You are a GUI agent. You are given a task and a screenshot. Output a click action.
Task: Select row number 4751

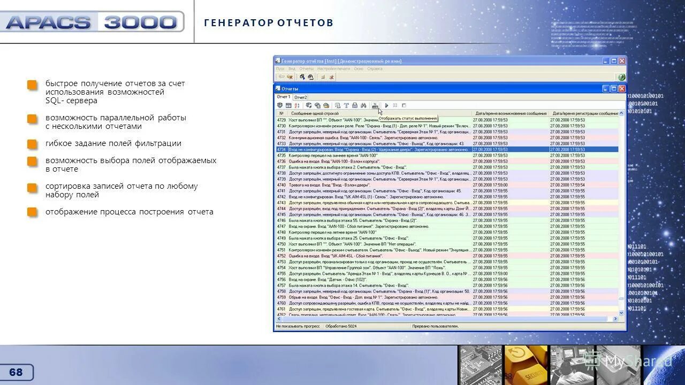pos(447,250)
